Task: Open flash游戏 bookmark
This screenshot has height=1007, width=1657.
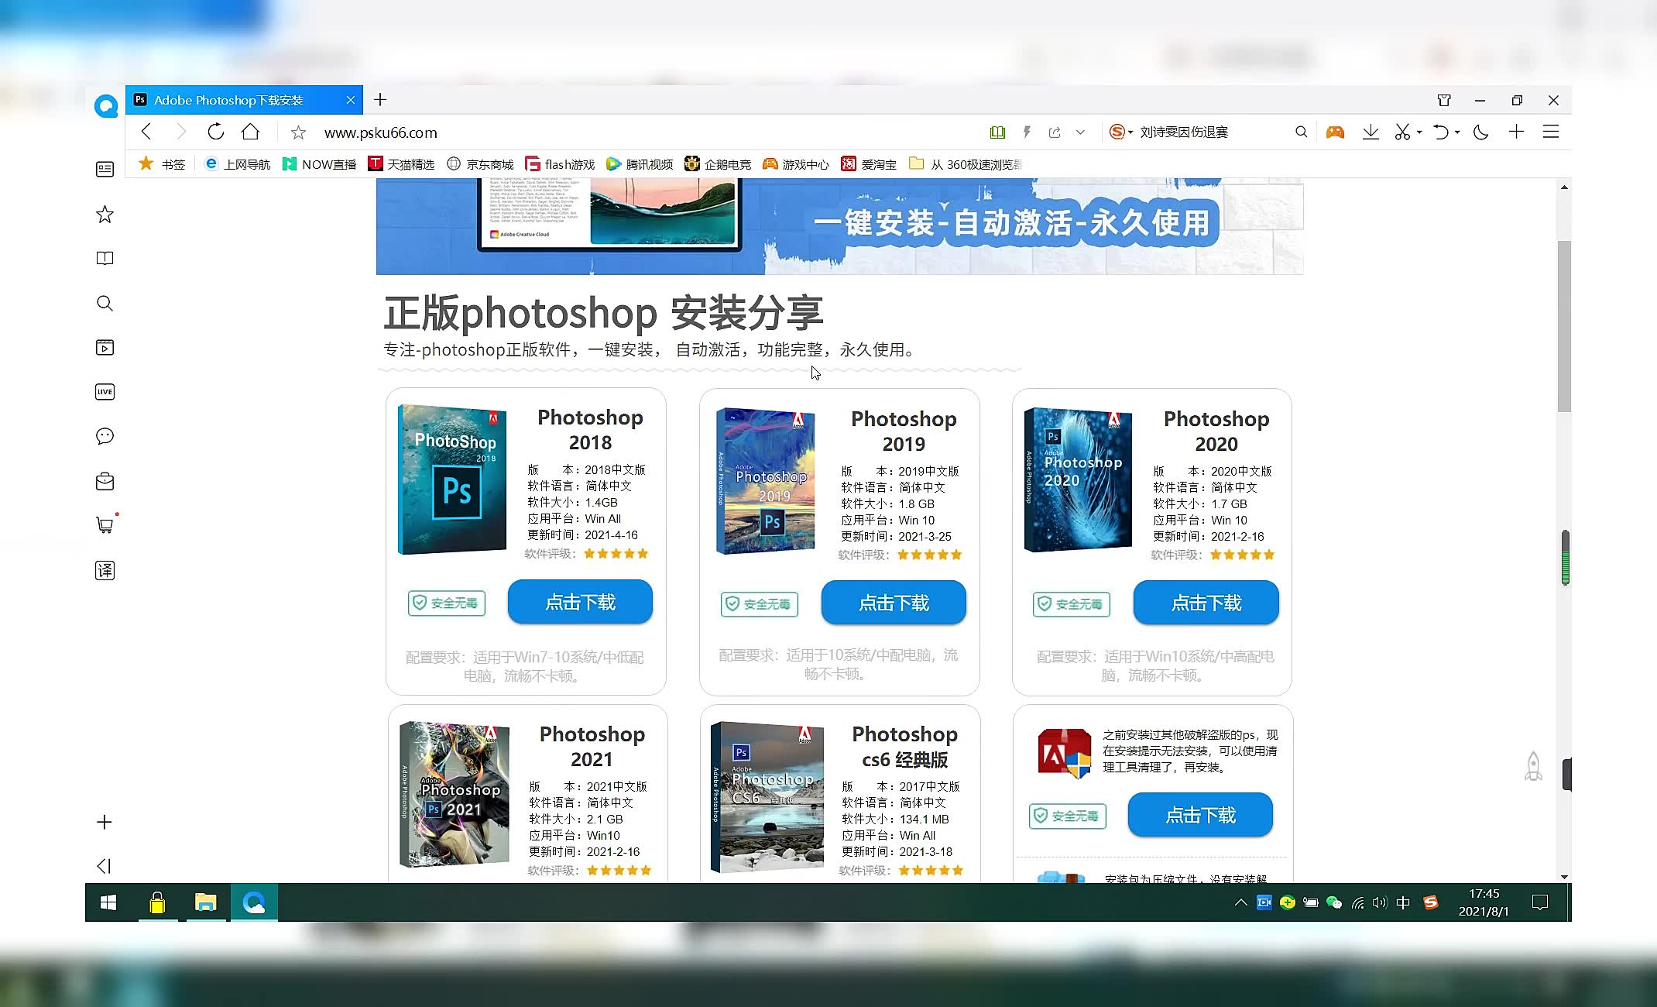Action: pyautogui.click(x=560, y=164)
